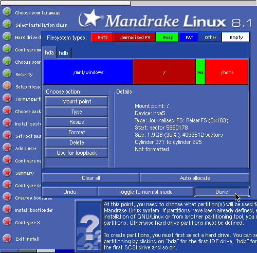Click the red star beside Format partitions
Screen dimensions: 257x253
(x=7, y=98)
